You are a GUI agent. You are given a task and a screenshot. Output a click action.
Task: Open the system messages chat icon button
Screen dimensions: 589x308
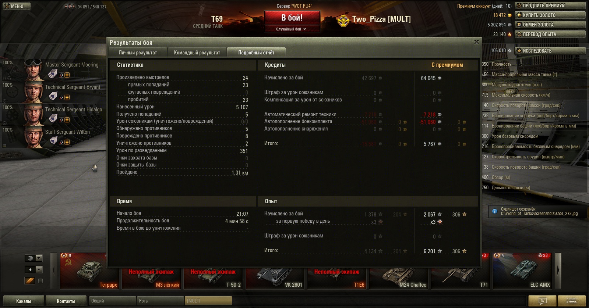point(542,301)
